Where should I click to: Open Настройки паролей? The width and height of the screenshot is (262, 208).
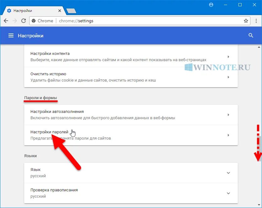[131, 135]
